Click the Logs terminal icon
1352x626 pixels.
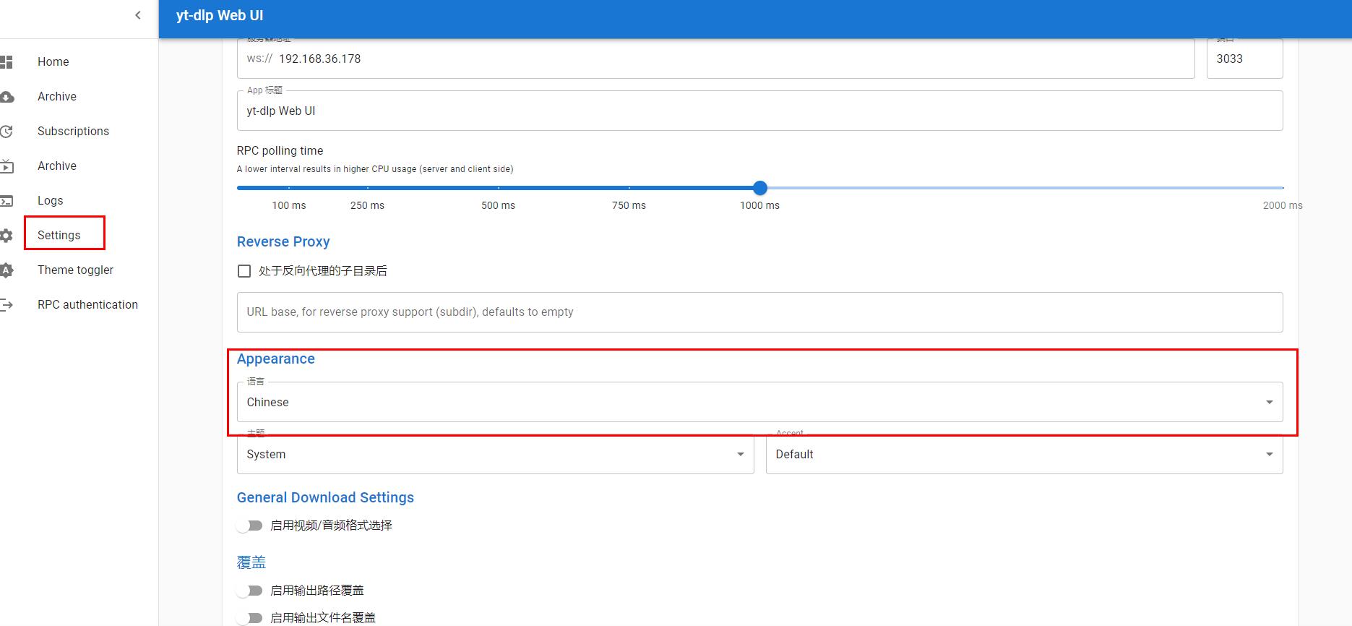coord(7,201)
